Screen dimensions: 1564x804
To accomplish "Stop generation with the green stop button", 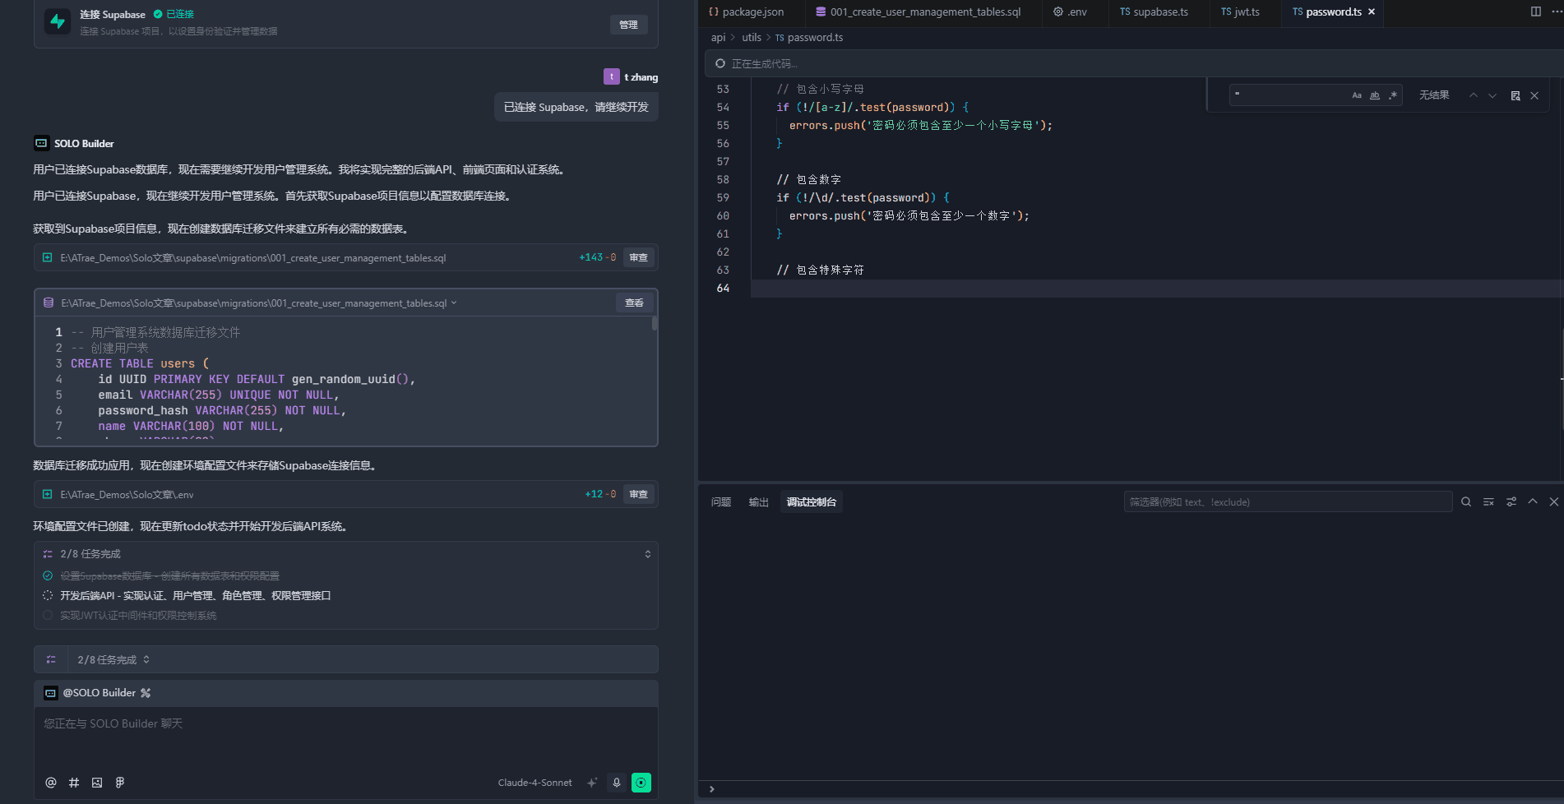I will click(x=641, y=783).
